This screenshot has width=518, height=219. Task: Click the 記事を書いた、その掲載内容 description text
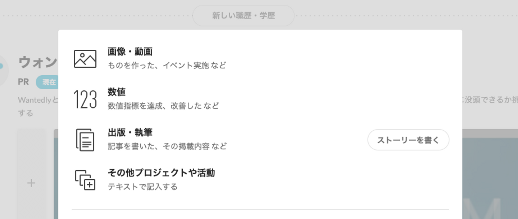(x=167, y=146)
